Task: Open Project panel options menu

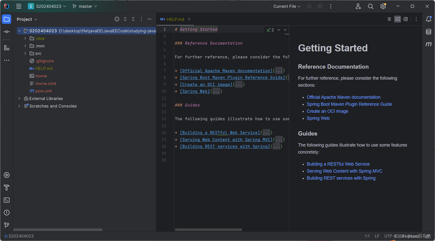Action: pyautogui.click(x=141, y=19)
